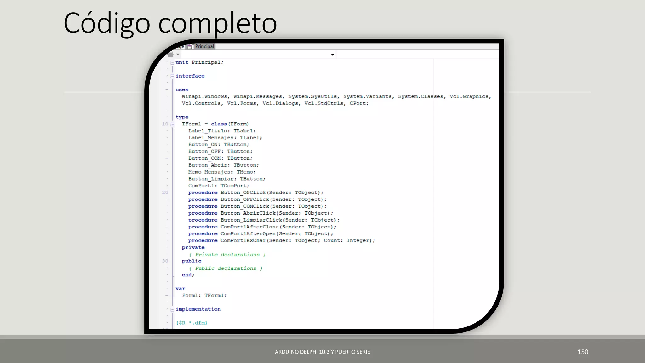The image size is (645, 363).
Task: Click 'Vcl.Graphics' in the uses clause
Action: 469,96
